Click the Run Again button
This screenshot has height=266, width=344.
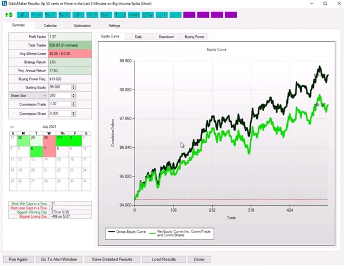click(19, 259)
